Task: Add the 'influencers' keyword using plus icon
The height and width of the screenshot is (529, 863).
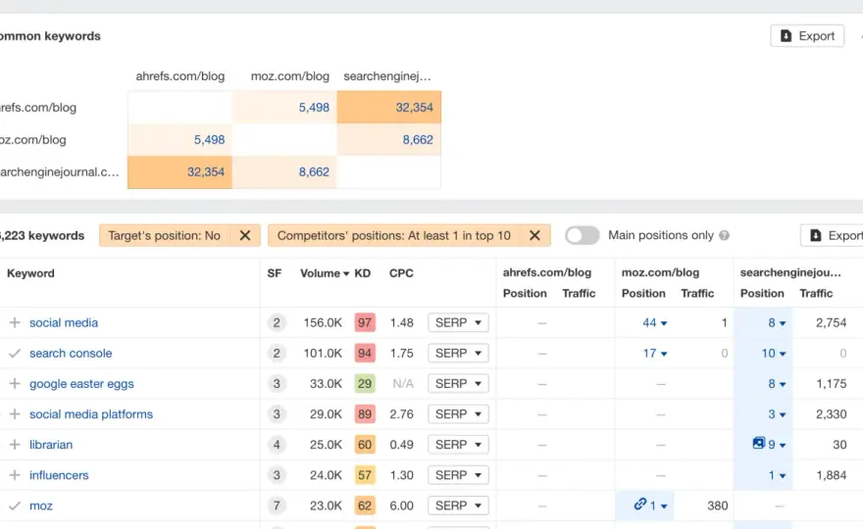Action: [15, 475]
